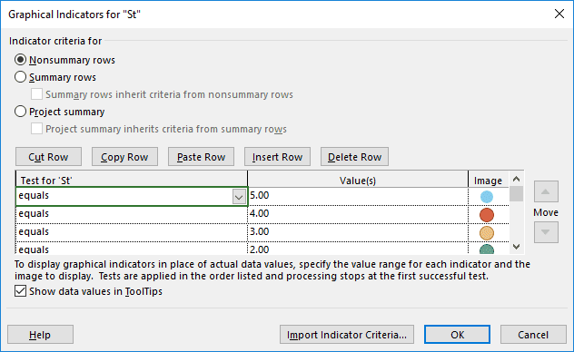This screenshot has width=574, height=352.
Task: Select the Summary rows option
Action: (20, 77)
